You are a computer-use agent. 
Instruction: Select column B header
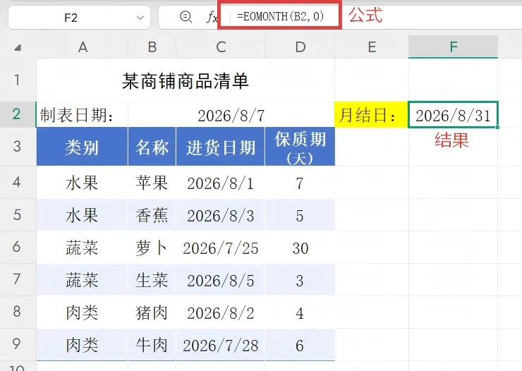coord(152,47)
